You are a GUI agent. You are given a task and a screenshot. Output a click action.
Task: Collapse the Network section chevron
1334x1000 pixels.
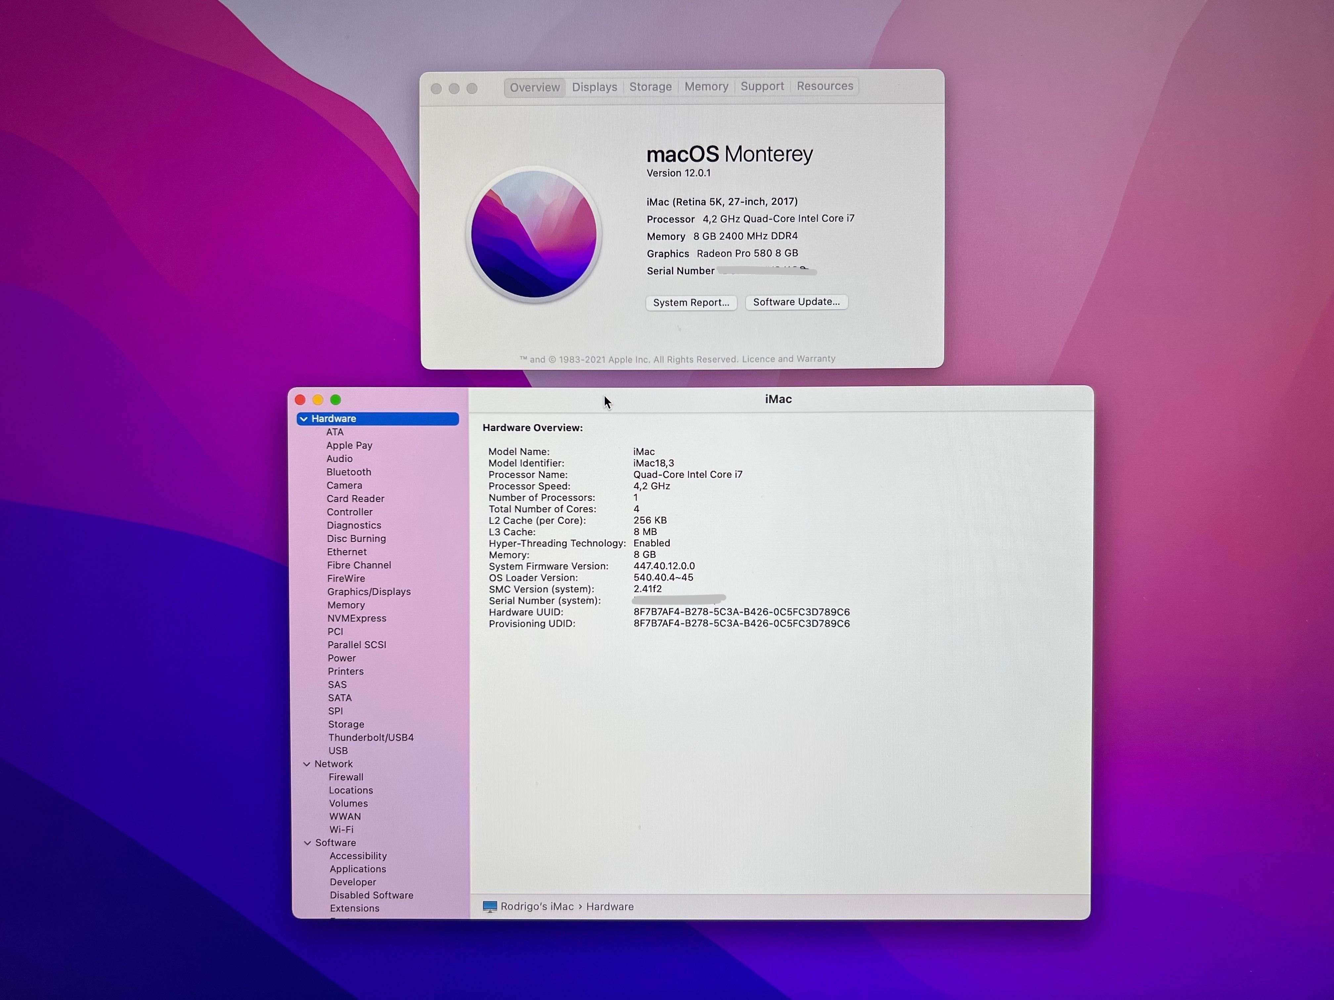306,764
